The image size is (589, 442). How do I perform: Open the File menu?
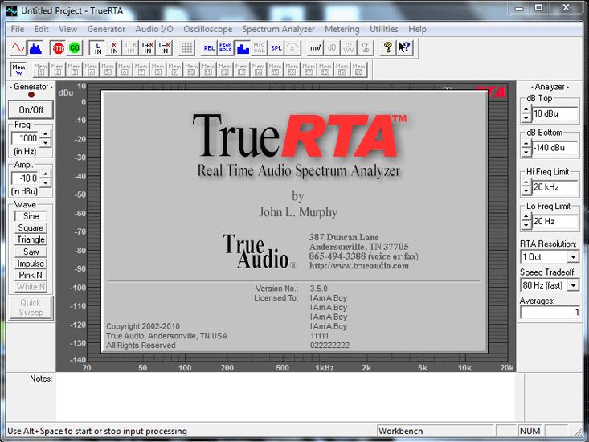pos(18,29)
